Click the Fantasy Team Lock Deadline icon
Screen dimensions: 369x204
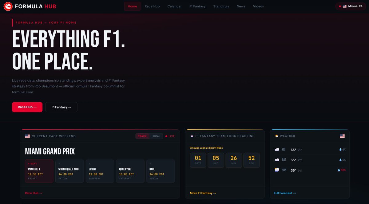click(x=192, y=136)
